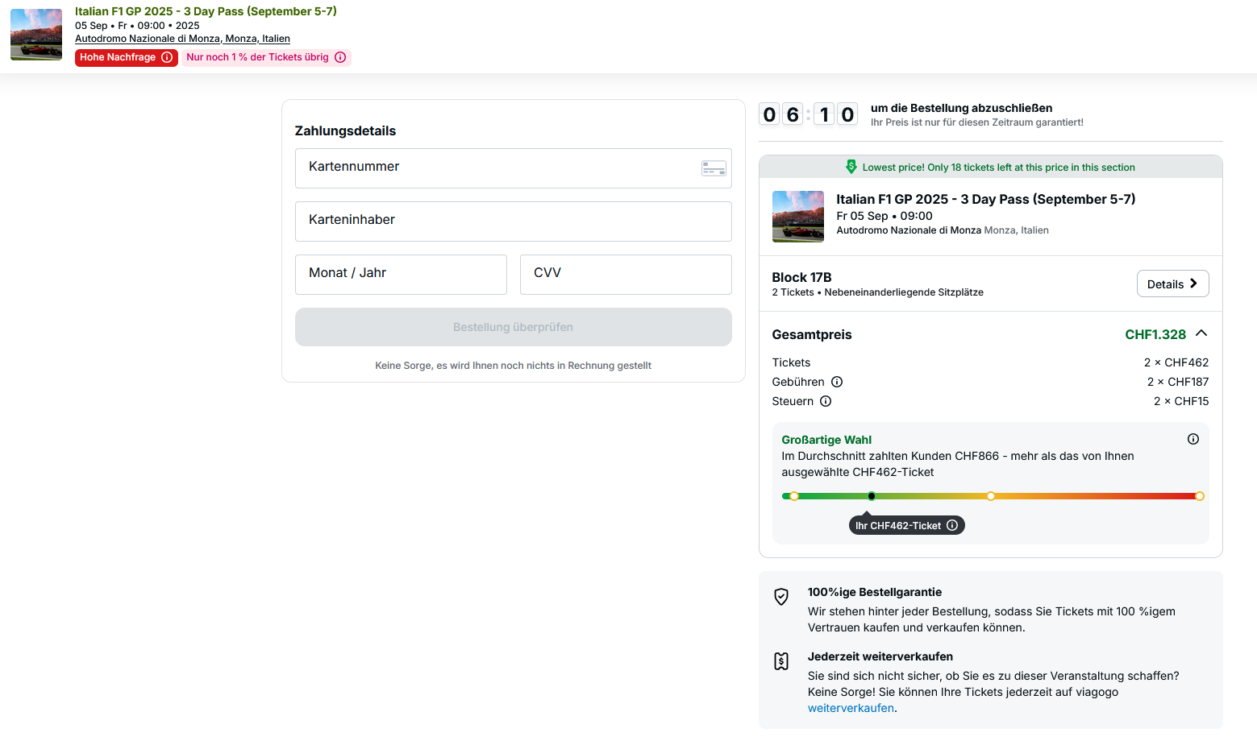
Task: Click info icon in Großartige Wahl box
Action: (1193, 439)
